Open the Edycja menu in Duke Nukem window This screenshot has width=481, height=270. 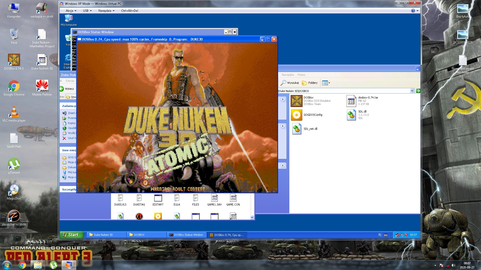(70, 81)
